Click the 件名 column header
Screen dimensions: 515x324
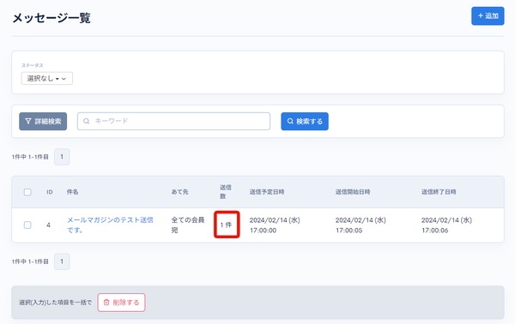tap(73, 192)
